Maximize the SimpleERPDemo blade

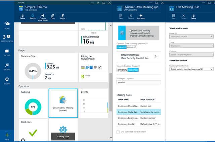coord(104,3)
